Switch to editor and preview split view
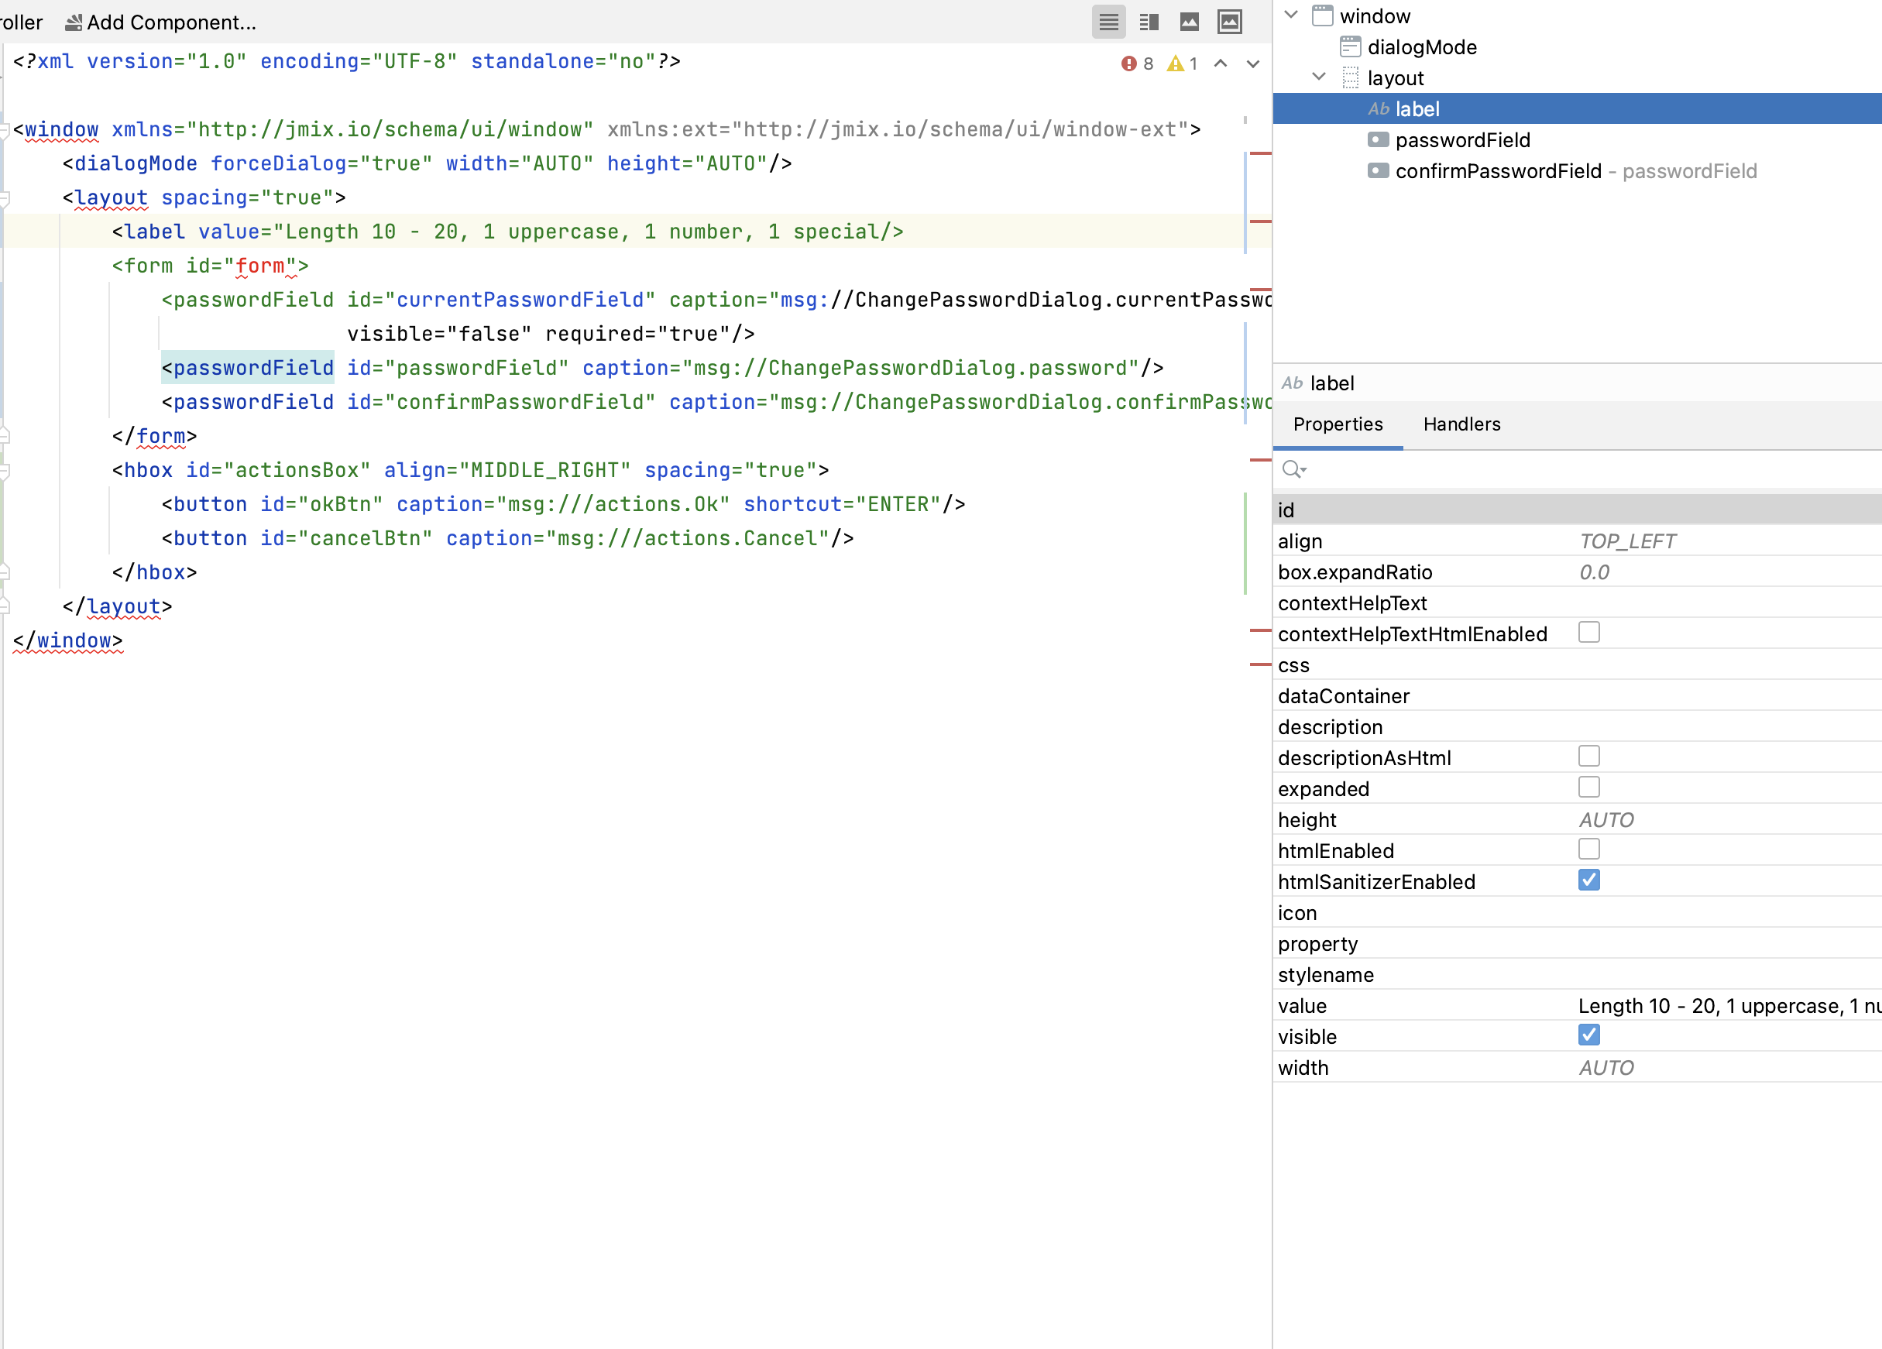This screenshot has height=1349, width=1882. [x=1149, y=22]
